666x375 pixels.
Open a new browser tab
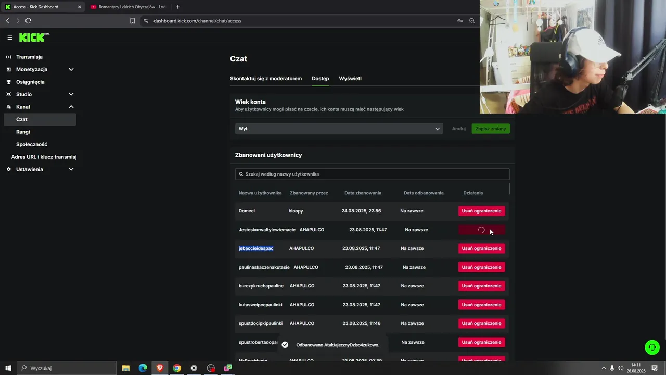tap(177, 7)
